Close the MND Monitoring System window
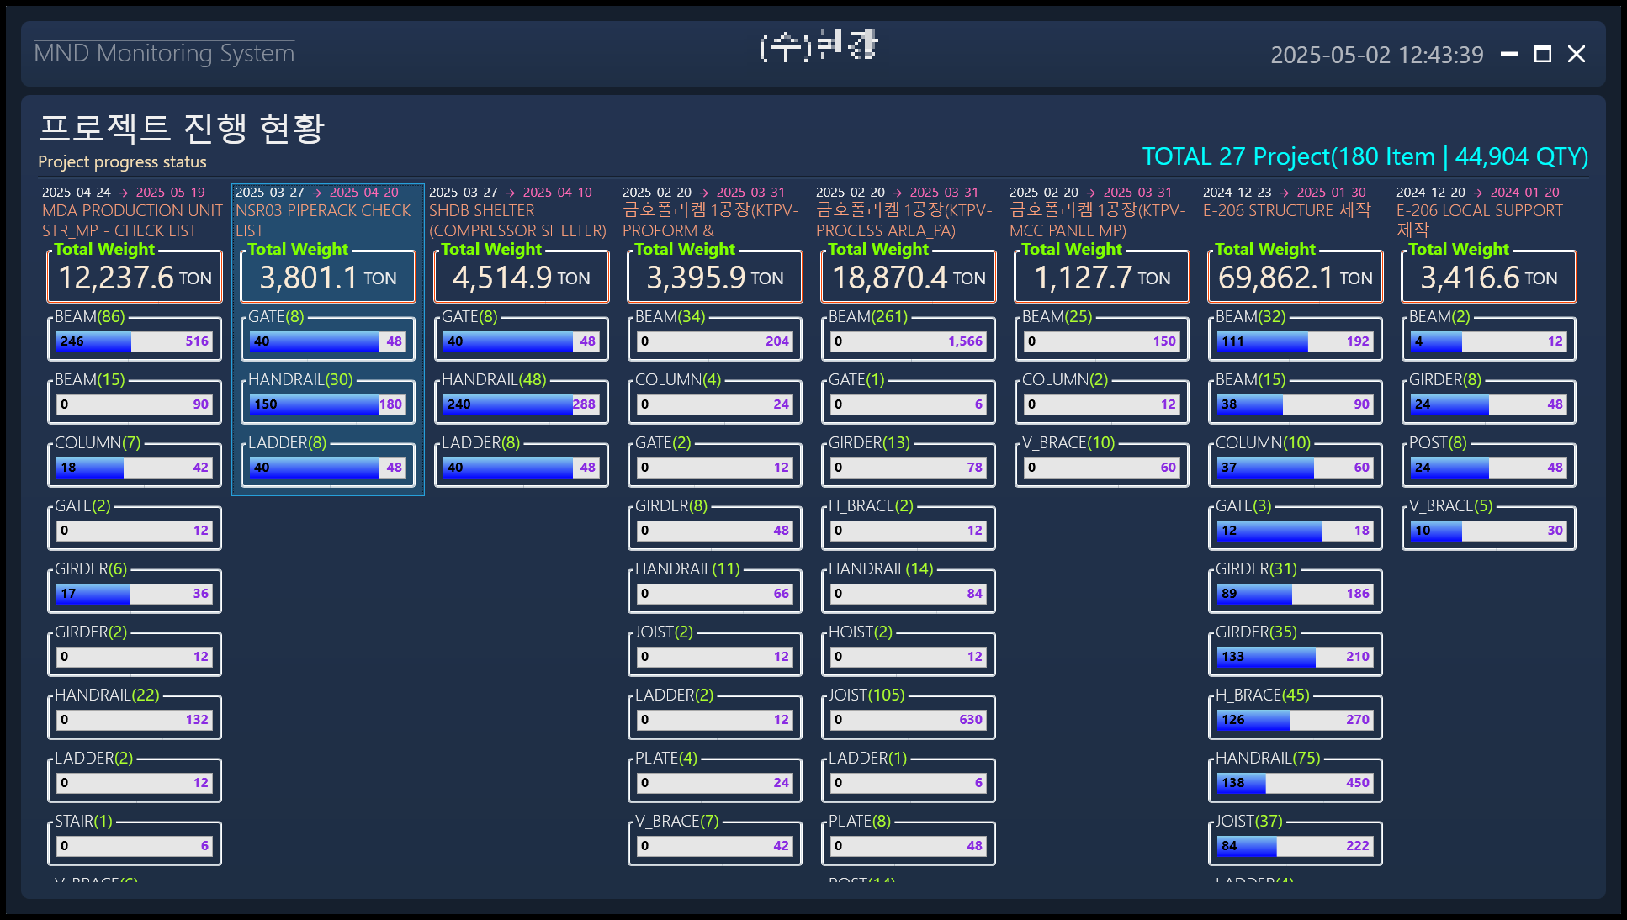The image size is (1627, 920). (1577, 54)
